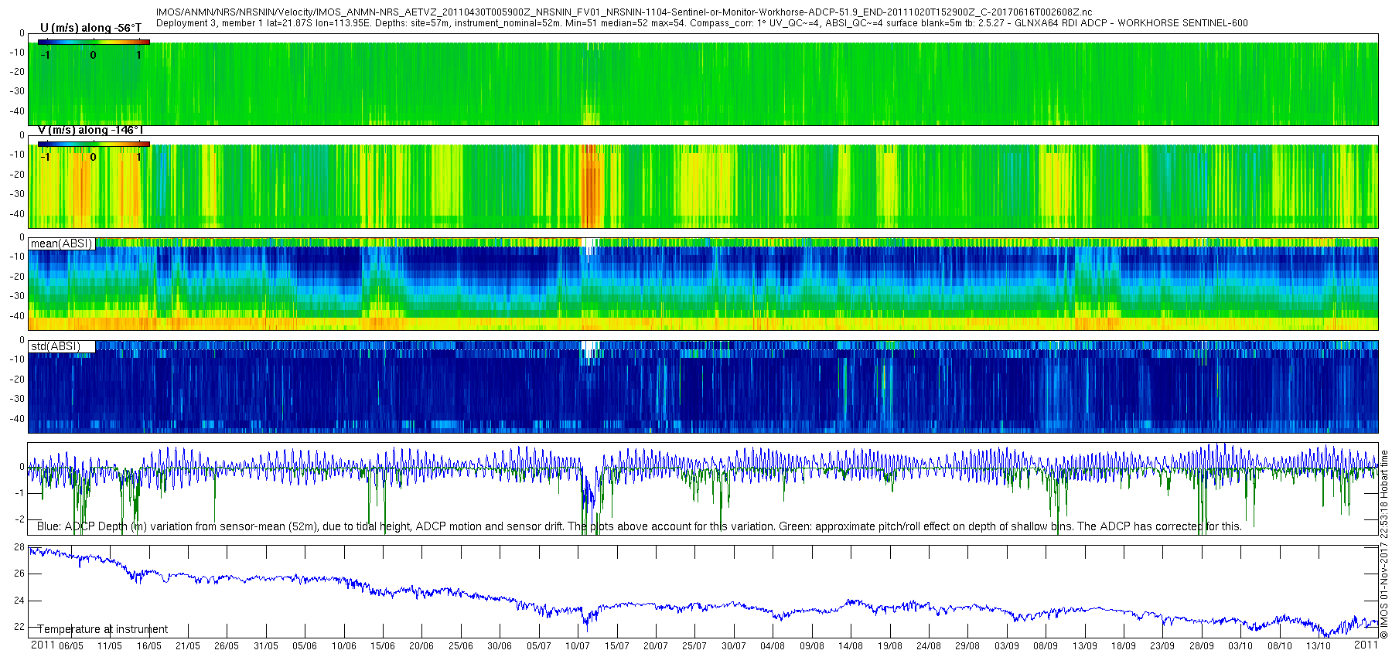Click the V velocity colorbar
Image resolution: width=1392 pixels, height=657 pixels.
tap(94, 144)
